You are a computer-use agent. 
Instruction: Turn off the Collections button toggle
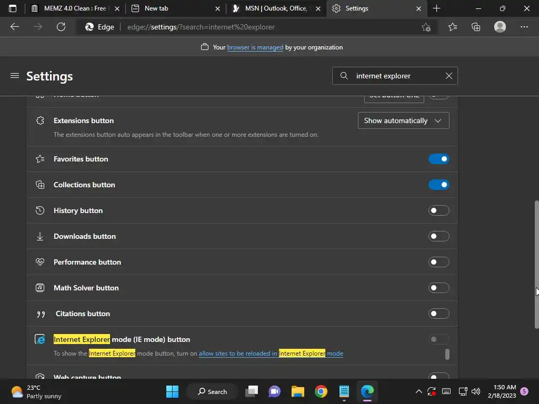coord(438,185)
